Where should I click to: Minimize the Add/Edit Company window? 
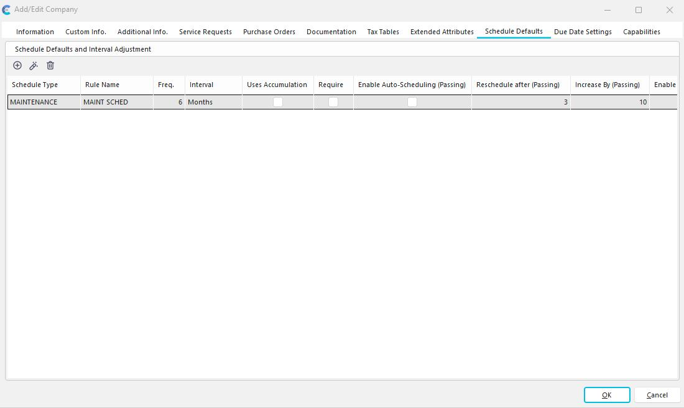[x=608, y=9]
